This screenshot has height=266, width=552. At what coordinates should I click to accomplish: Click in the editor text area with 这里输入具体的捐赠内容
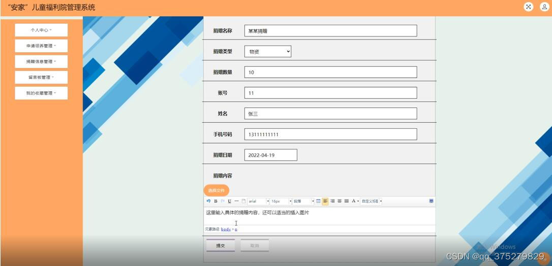pos(319,216)
